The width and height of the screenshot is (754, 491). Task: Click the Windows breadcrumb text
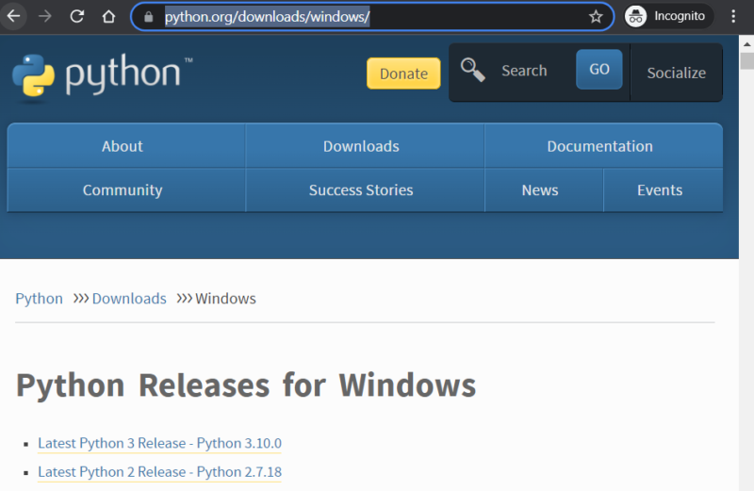pyautogui.click(x=225, y=299)
